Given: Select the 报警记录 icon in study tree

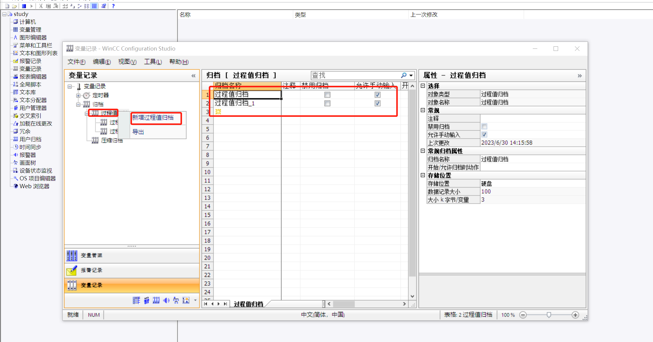Looking at the screenshot, I should (x=16, y=61).
